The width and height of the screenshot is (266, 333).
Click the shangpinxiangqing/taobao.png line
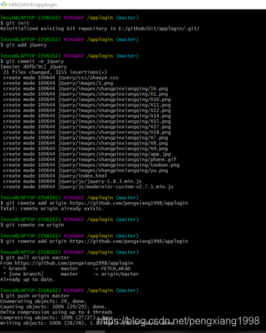tap(91, 165)
